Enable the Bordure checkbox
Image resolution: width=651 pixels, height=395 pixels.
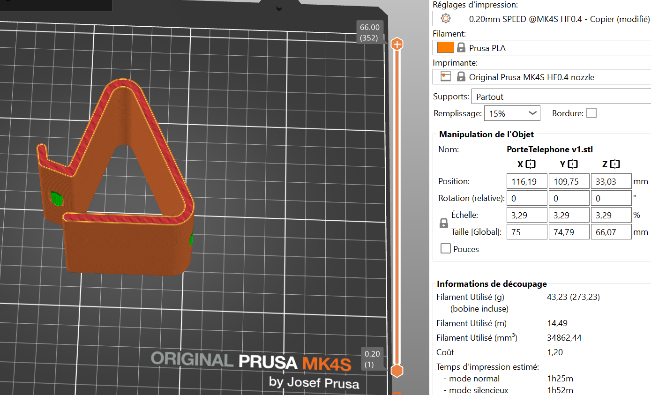[x=591, y=113]
